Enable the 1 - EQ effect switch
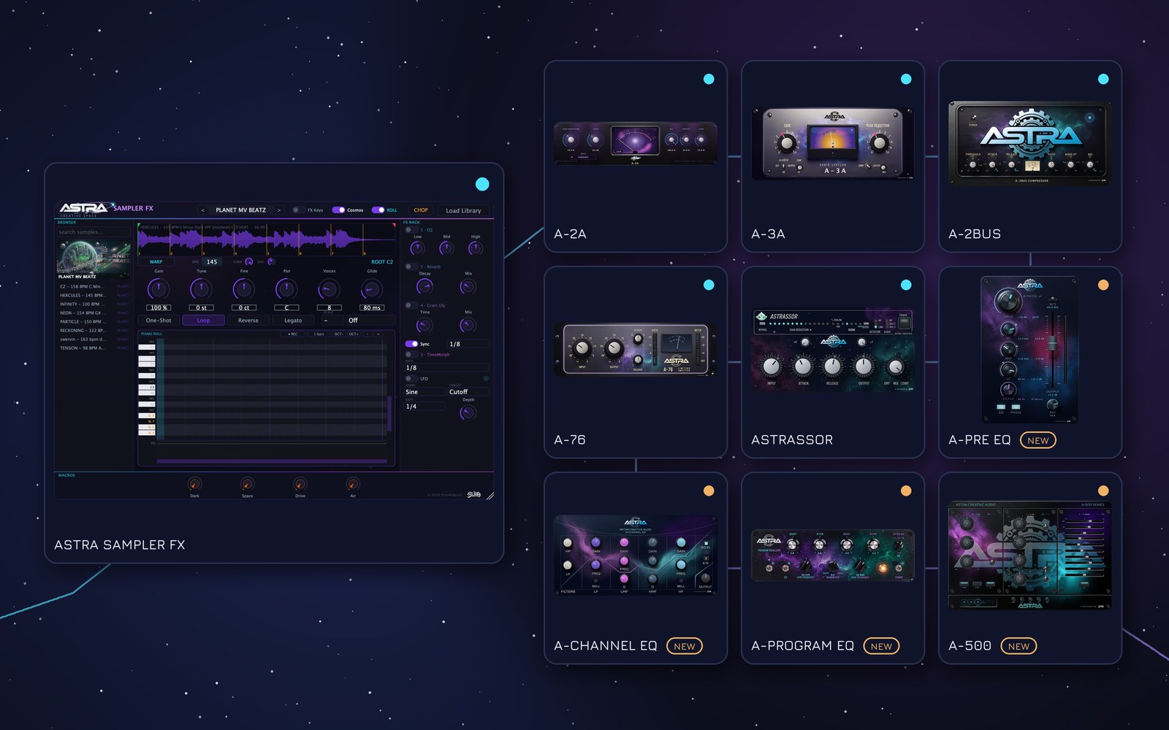Viewport: 1169px width, 730px height. tap(411, 230)
